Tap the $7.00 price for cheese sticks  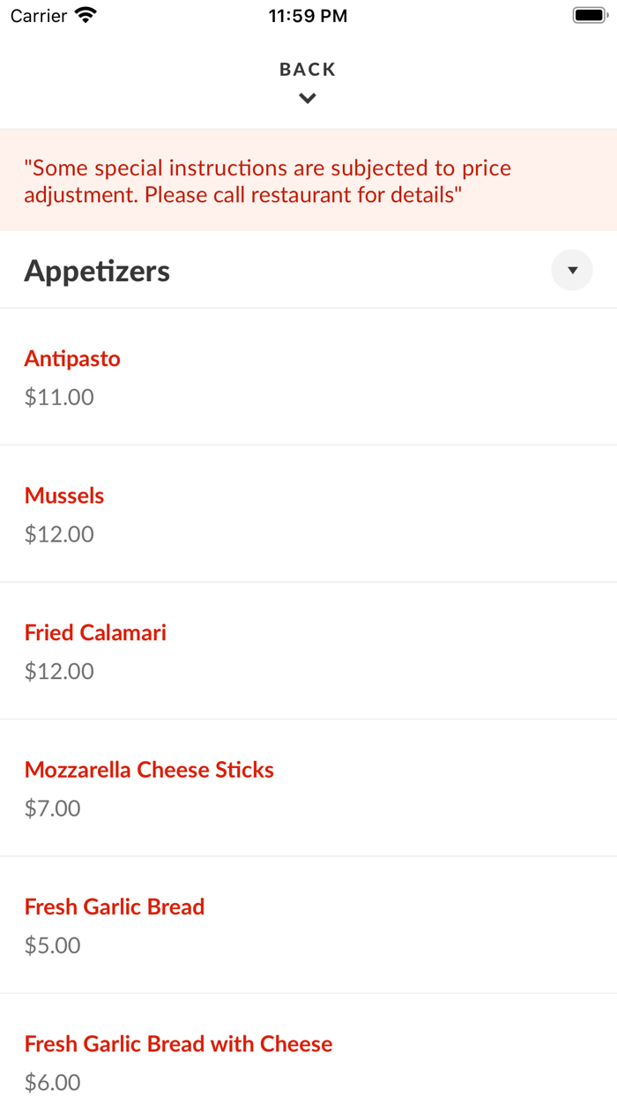(52, 809)
